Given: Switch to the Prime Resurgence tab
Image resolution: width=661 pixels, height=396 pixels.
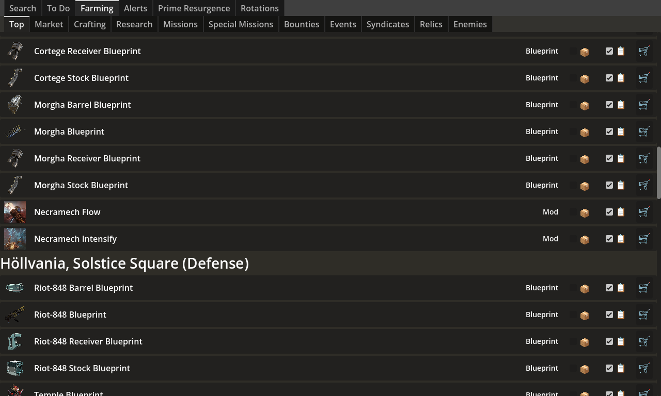Looking at the screenshot, I should 194,8.
